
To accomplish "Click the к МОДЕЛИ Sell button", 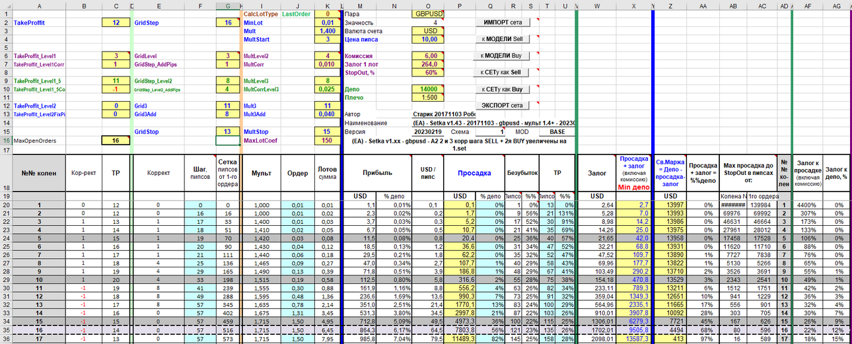I will [x=503, y=39].
